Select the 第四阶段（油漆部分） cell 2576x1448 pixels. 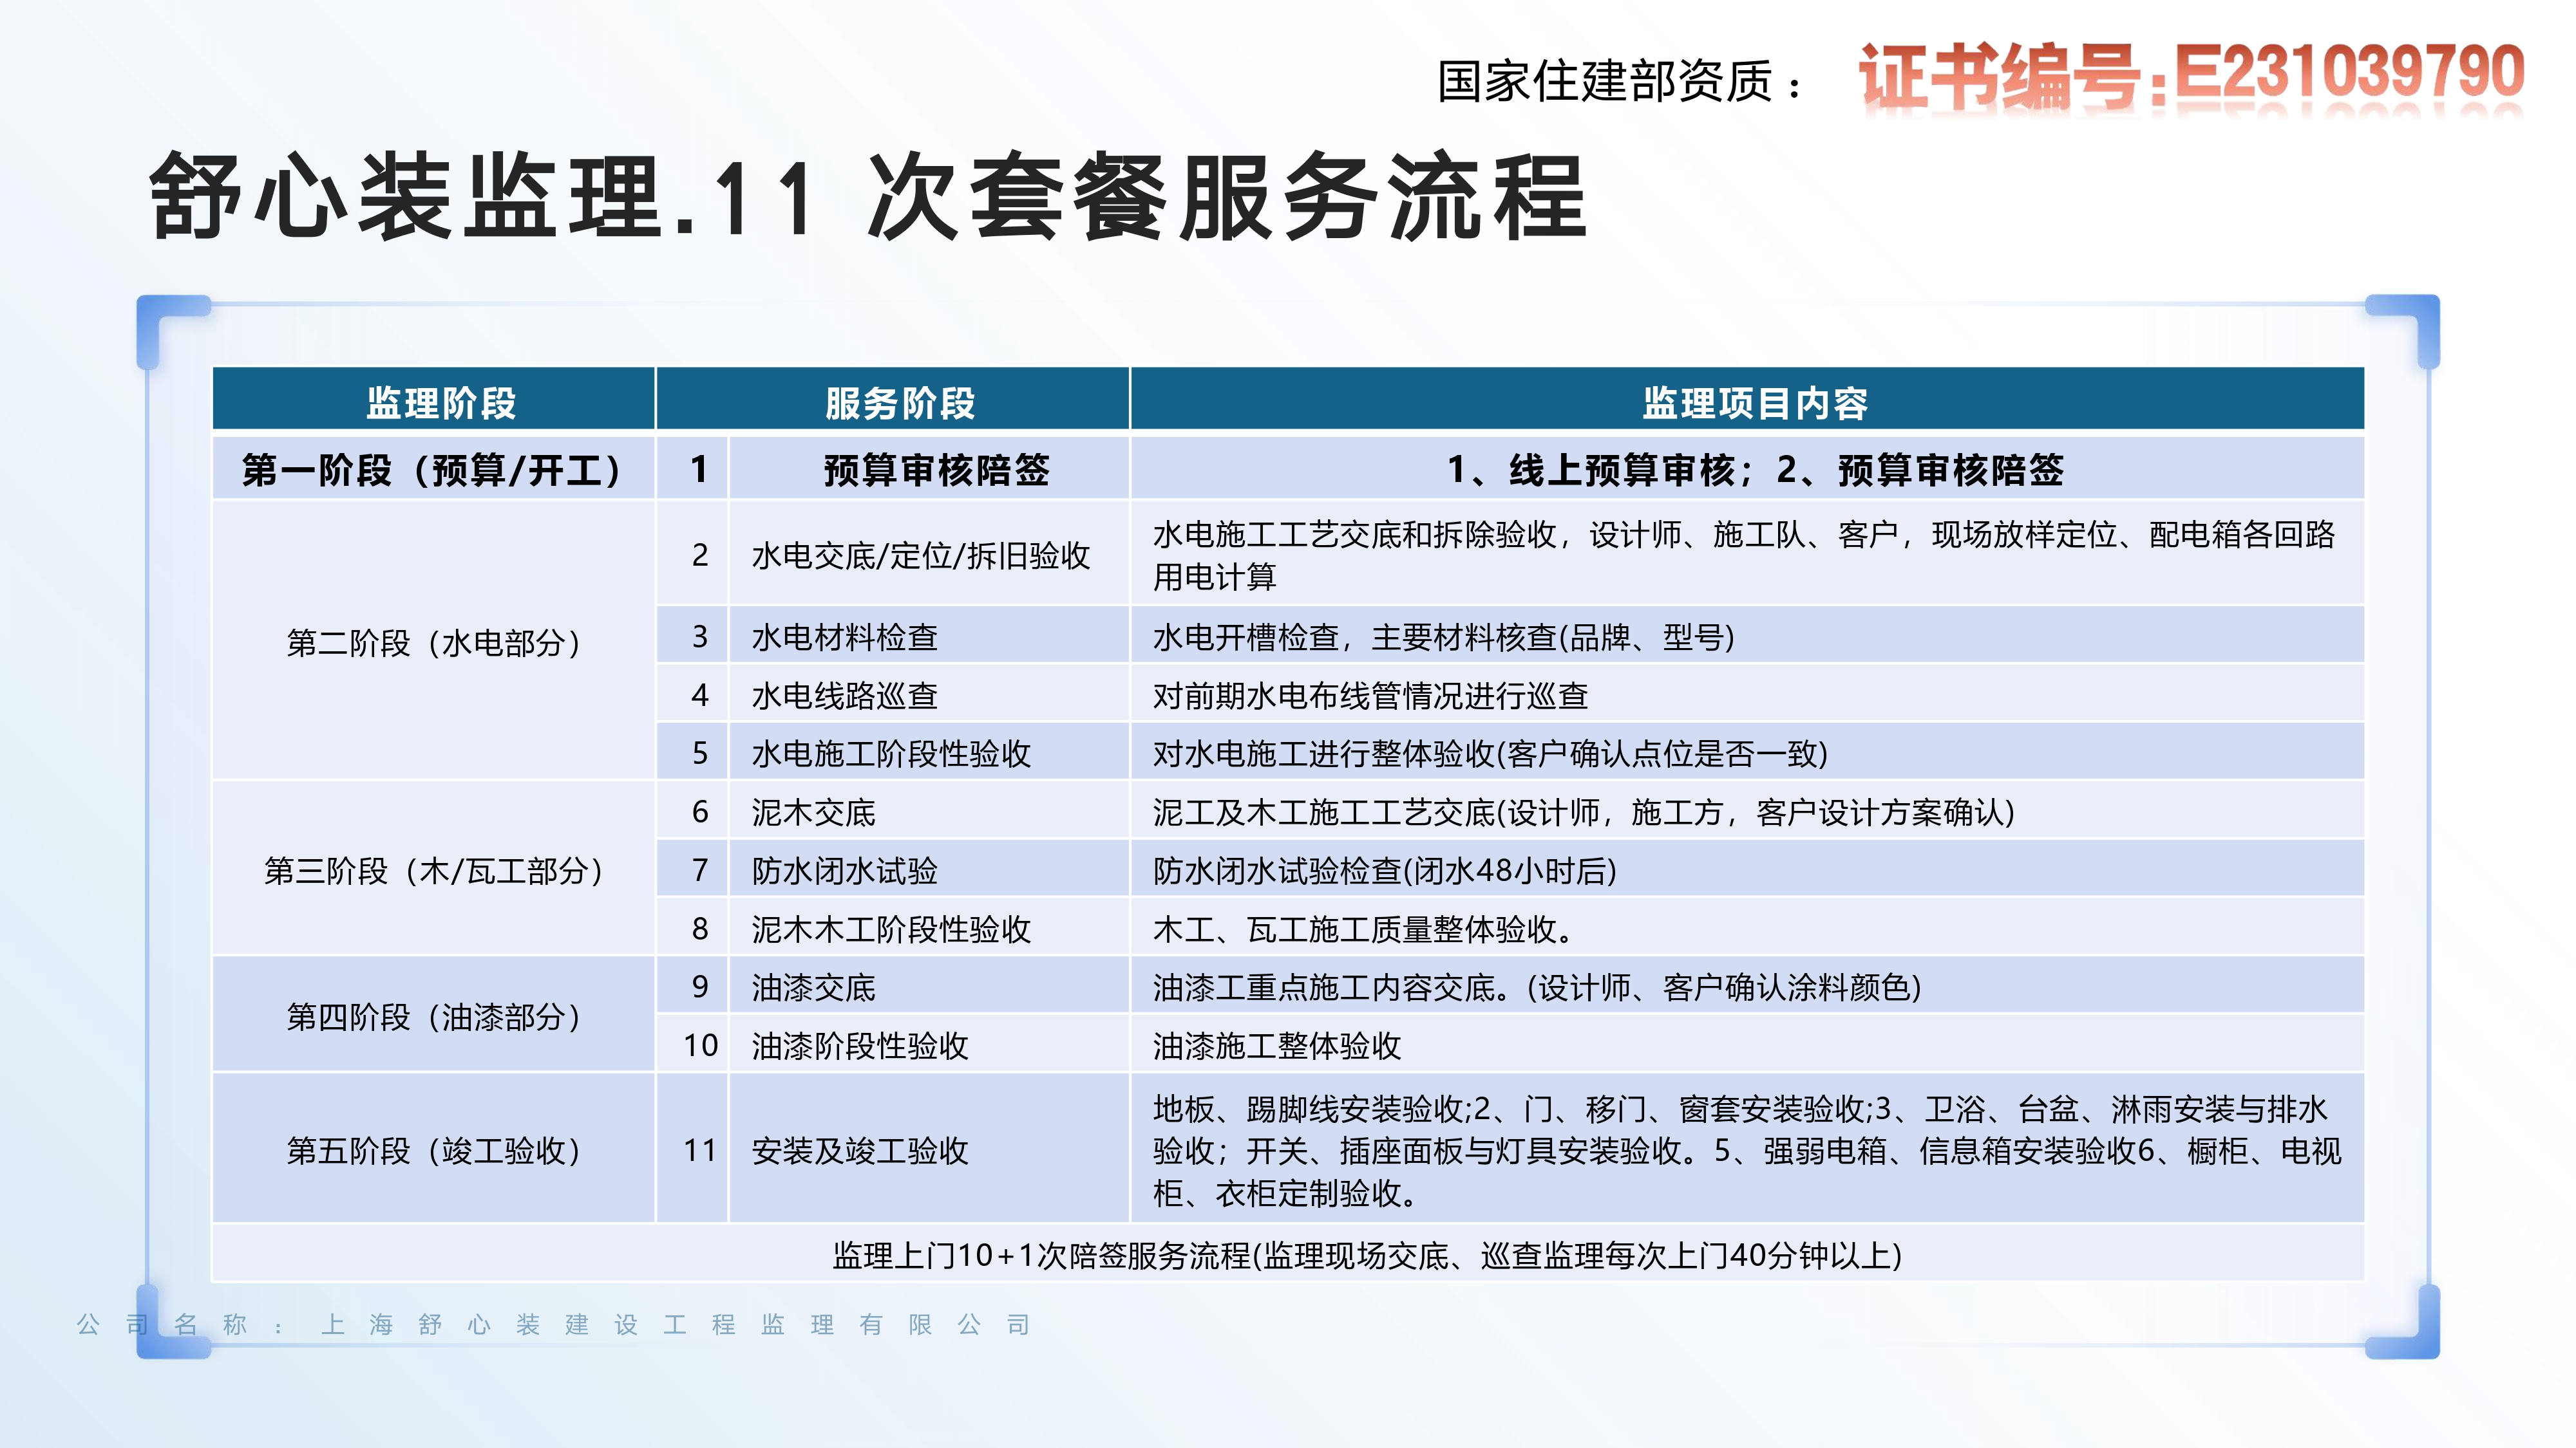pos(433,1016)
